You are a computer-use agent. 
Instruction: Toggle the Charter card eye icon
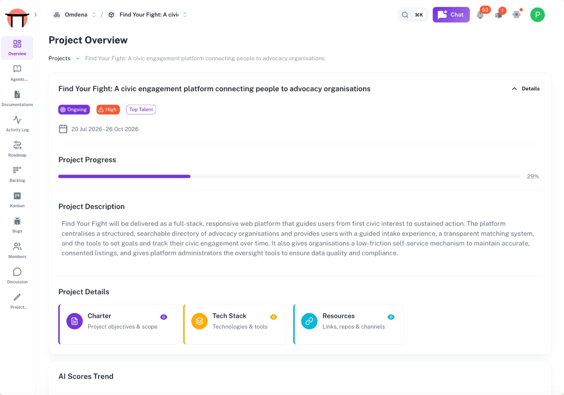click(x=164, y=317)
